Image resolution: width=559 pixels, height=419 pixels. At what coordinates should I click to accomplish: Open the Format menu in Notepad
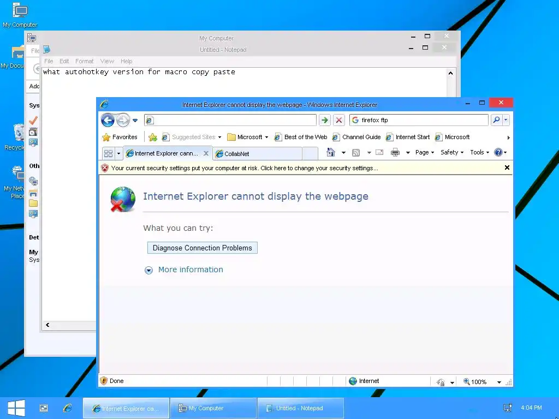click(84, 61)
